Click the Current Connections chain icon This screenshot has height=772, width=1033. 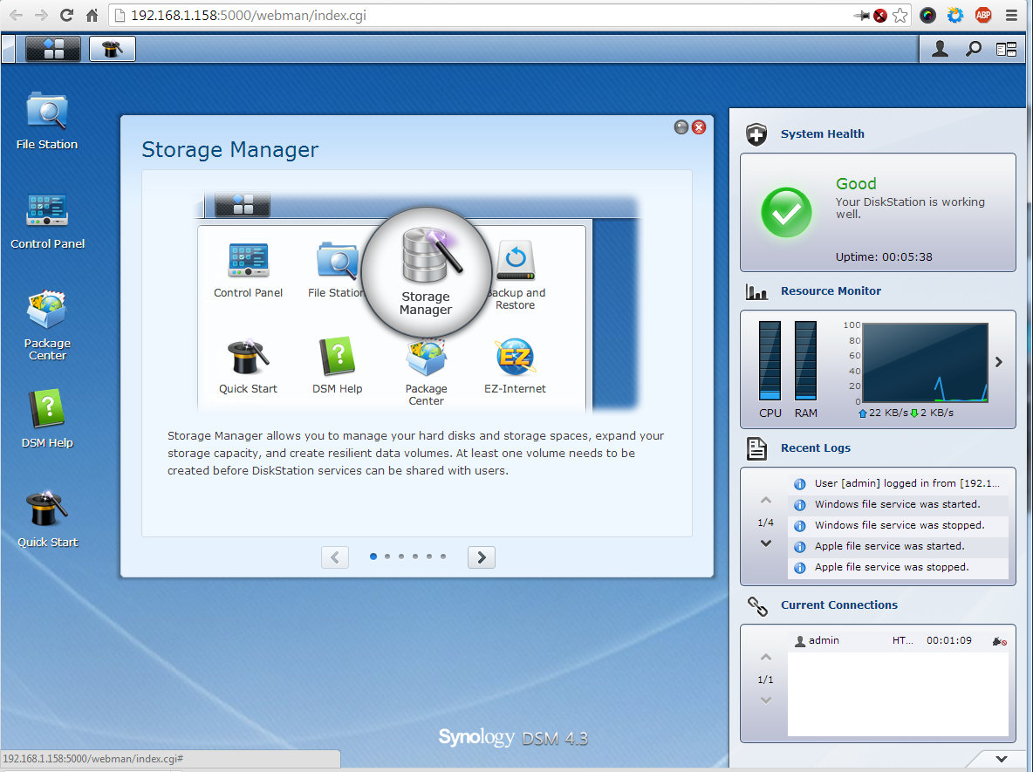click(x=757, y=606)
